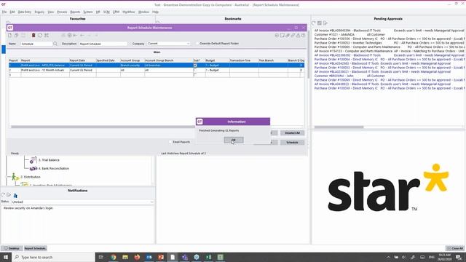466x262 pixels.
Task: Open Chrome from the taskbar
Action: pyautogui.click(x=114, y=257)
